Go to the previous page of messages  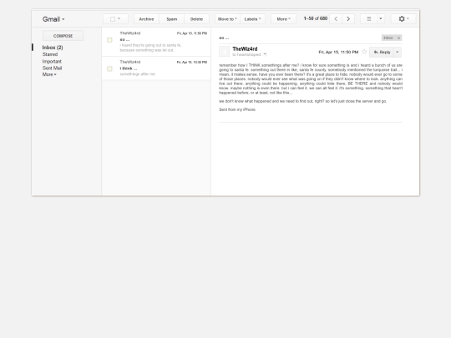[x=336, y=19]
